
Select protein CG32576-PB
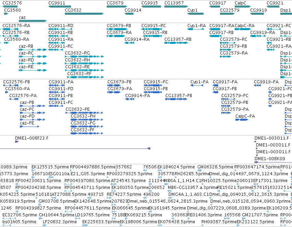pyautogui.click(x=16, y=82)
